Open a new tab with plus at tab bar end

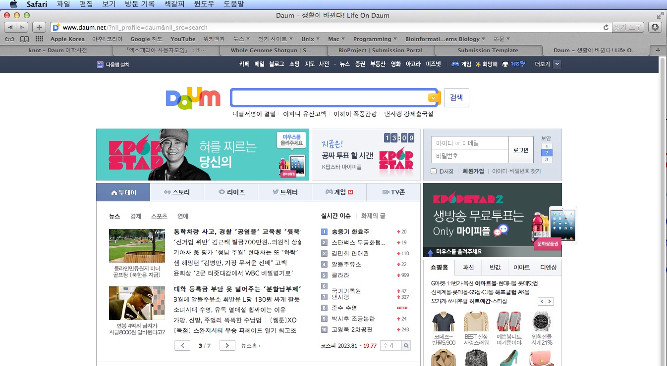coord(658,50)
